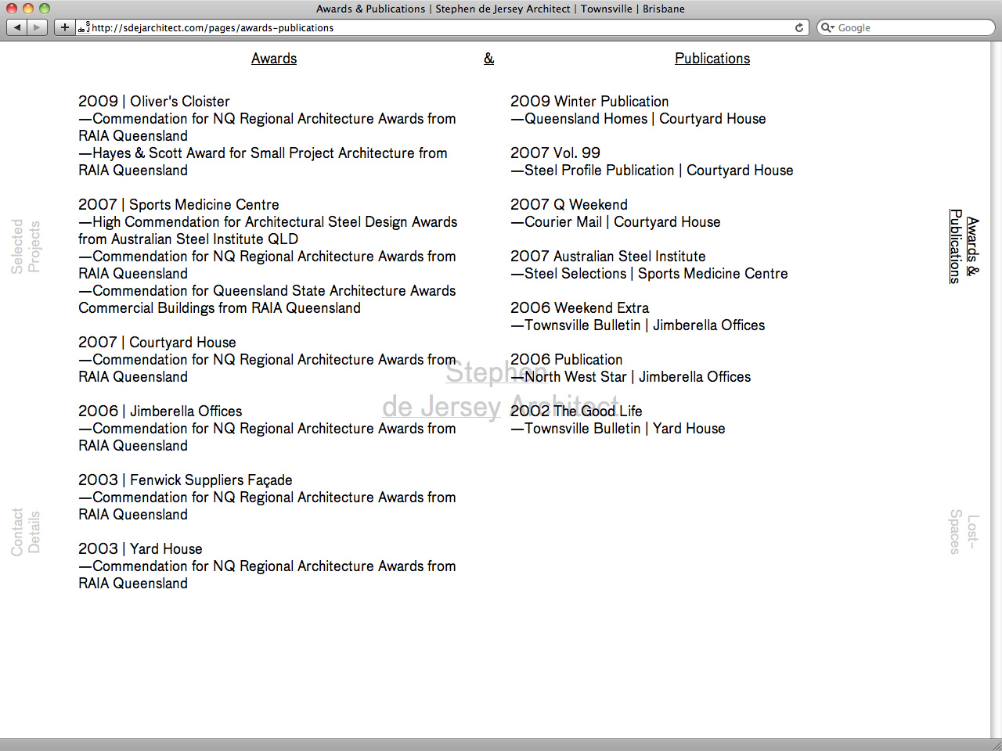1002x751 pixels.
Task: Select '2009 | Oliver's Cloister' entry
Action: click(154, 102)
